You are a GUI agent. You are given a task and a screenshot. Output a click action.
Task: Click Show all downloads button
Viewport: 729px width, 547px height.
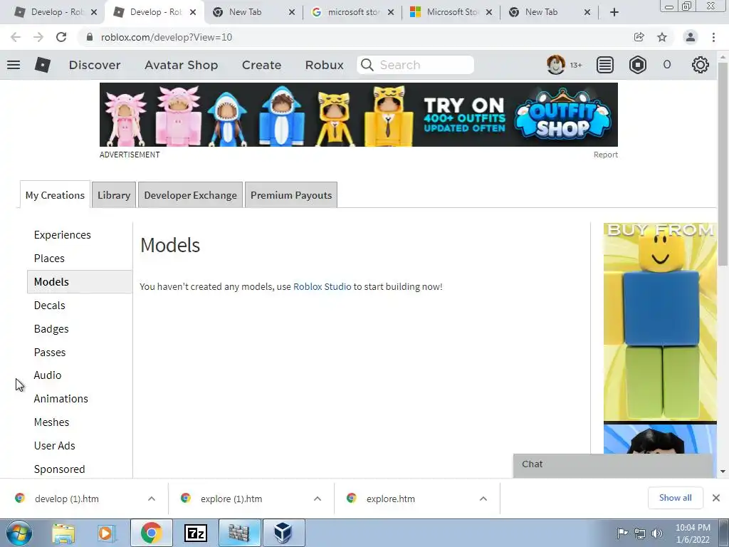point(675,498)
